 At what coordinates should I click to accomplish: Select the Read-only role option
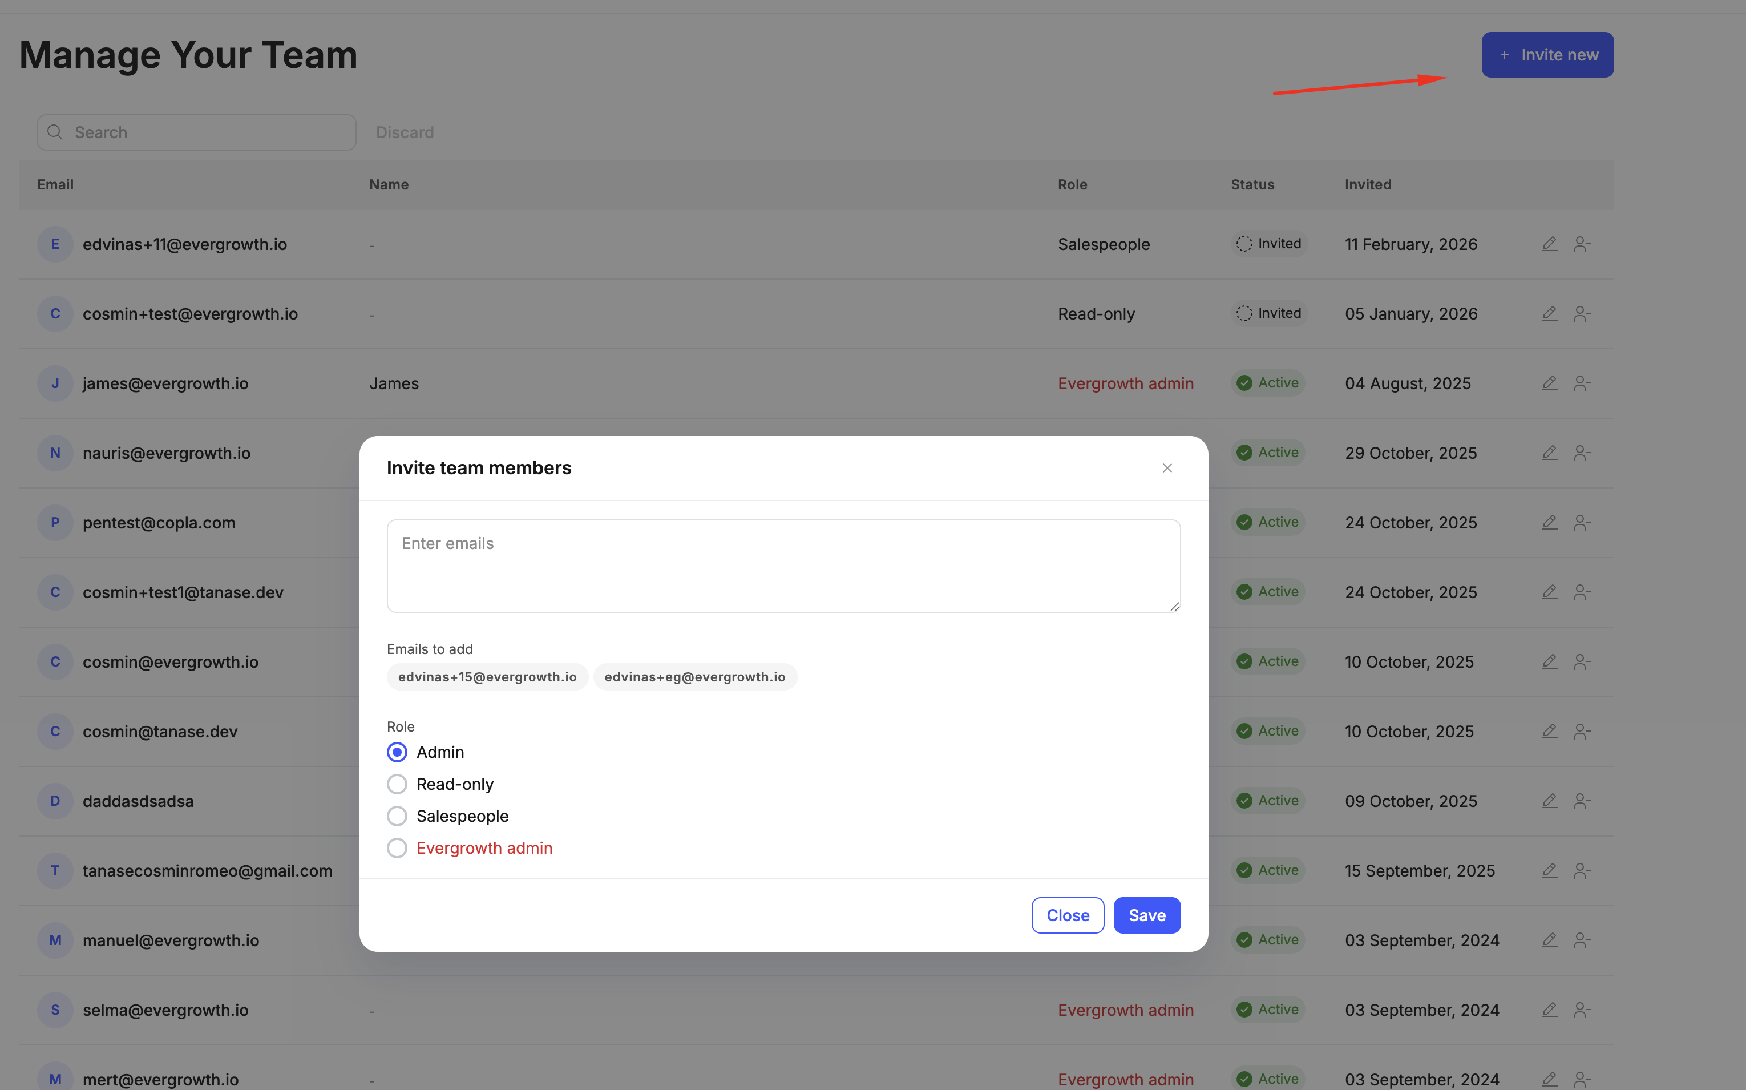click(397, 784)
